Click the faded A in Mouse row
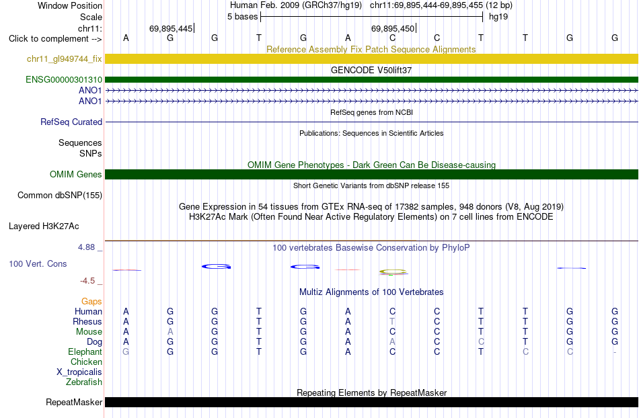 170,332
